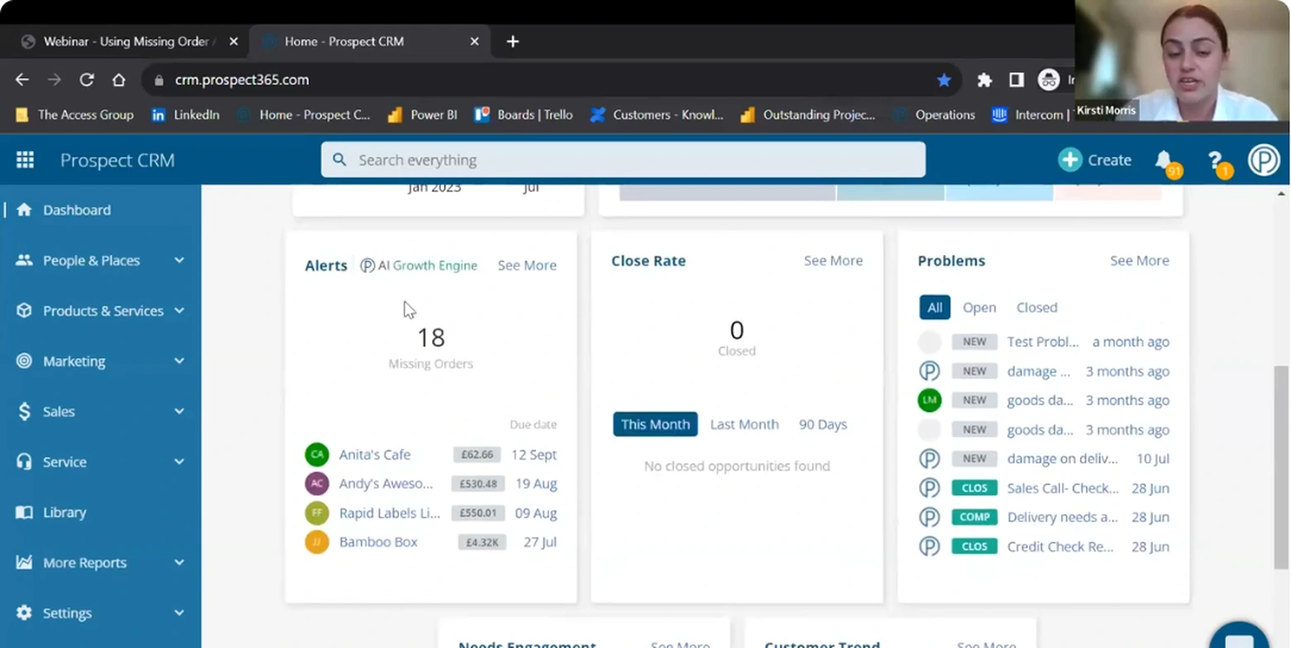Click the Create button
This screenshot has height=648, width=1291.
pyautogui.click(x=1094, y=160)
